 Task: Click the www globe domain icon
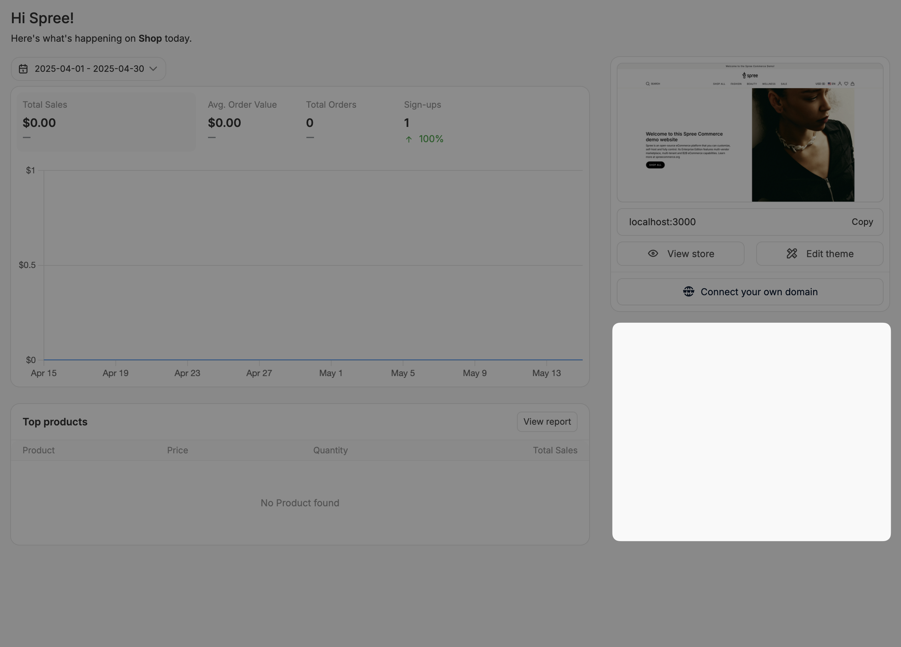tap(689, 292)
